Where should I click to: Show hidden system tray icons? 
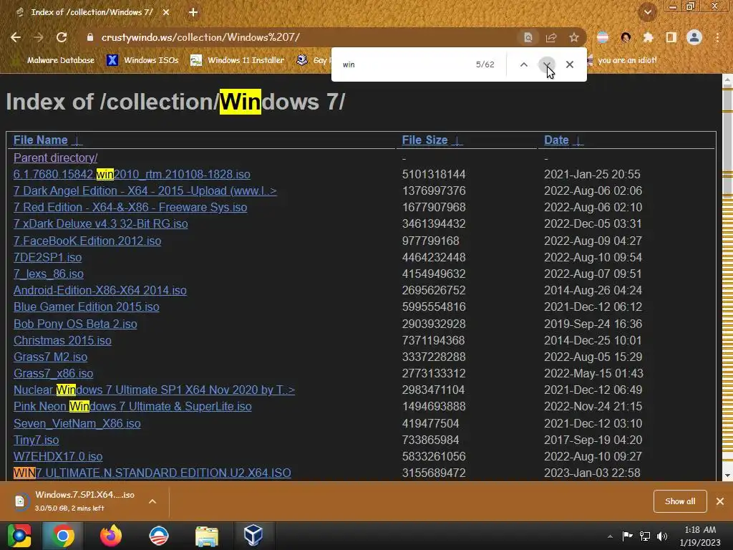click(610, 536)
